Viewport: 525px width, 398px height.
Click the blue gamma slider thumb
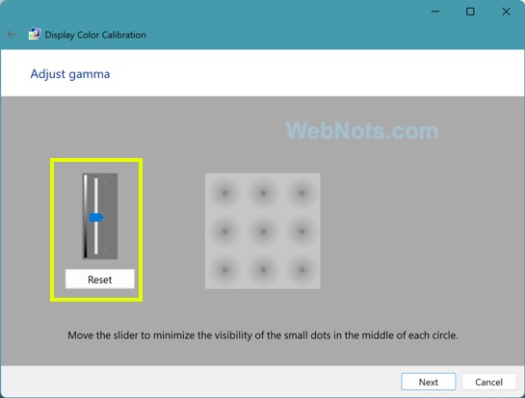(x=96, y=218)
